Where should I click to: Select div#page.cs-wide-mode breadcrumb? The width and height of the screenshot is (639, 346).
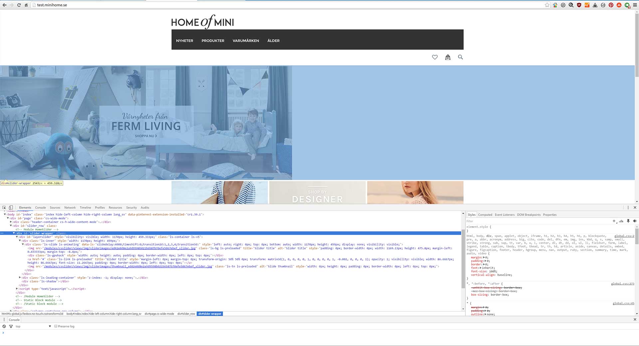coord(159,314)
